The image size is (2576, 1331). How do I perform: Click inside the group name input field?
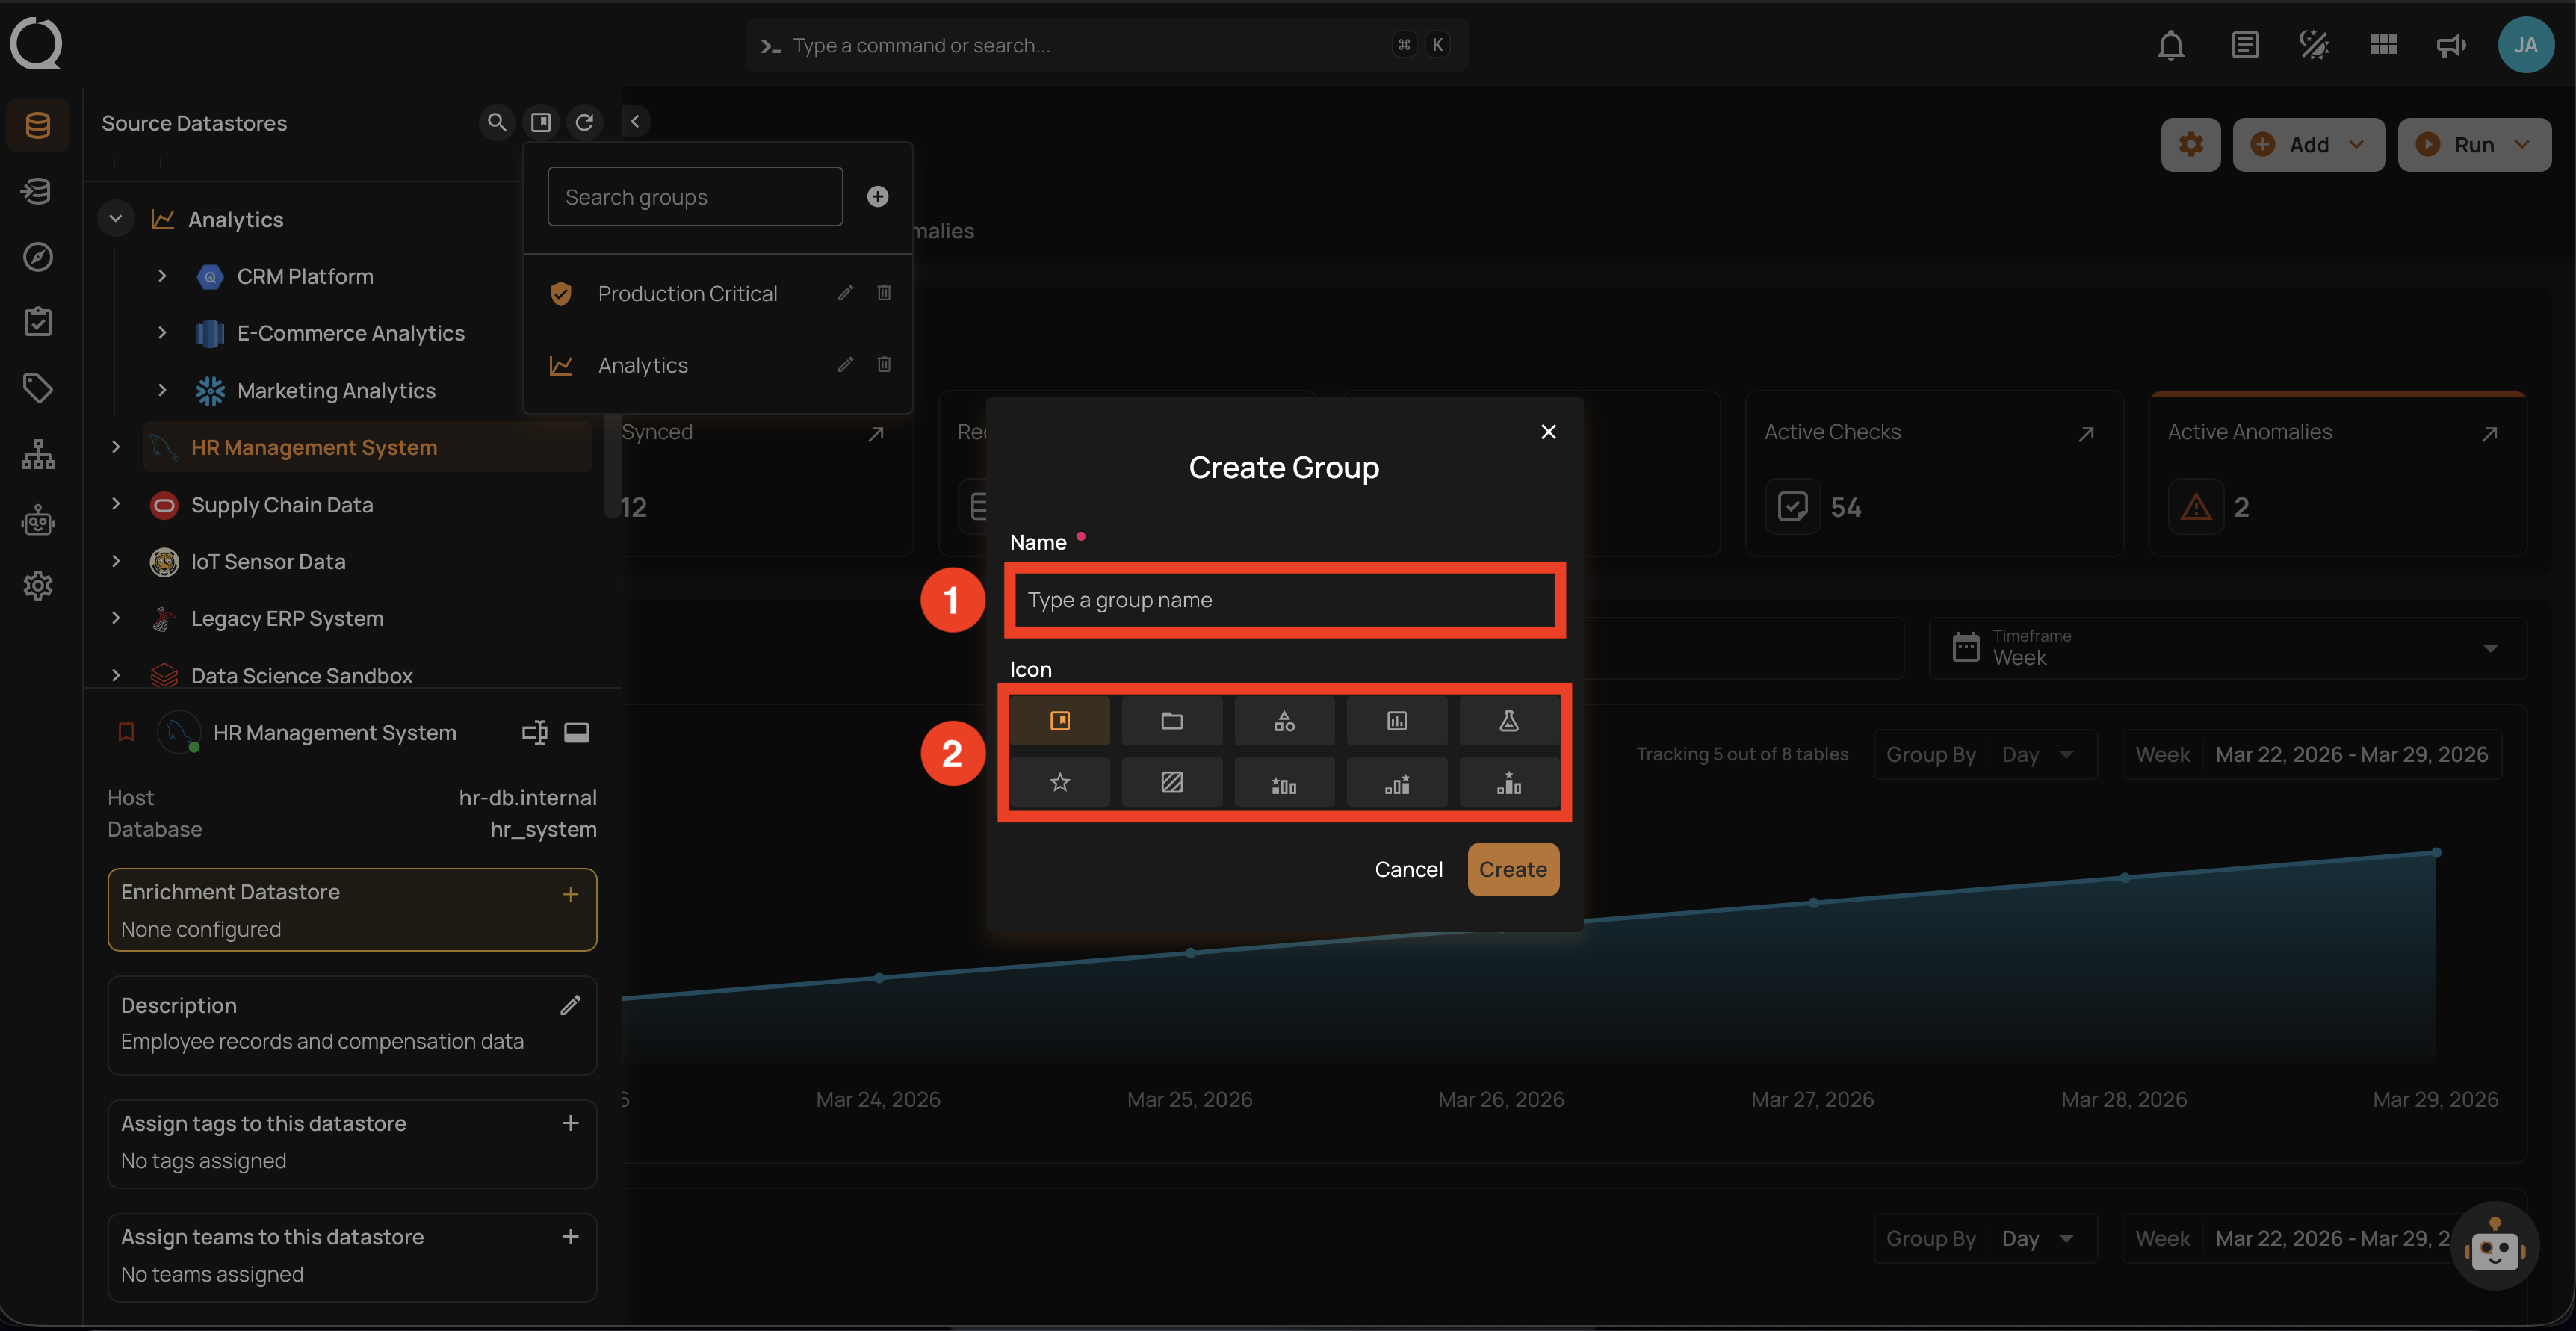(x=1284, y=600)
